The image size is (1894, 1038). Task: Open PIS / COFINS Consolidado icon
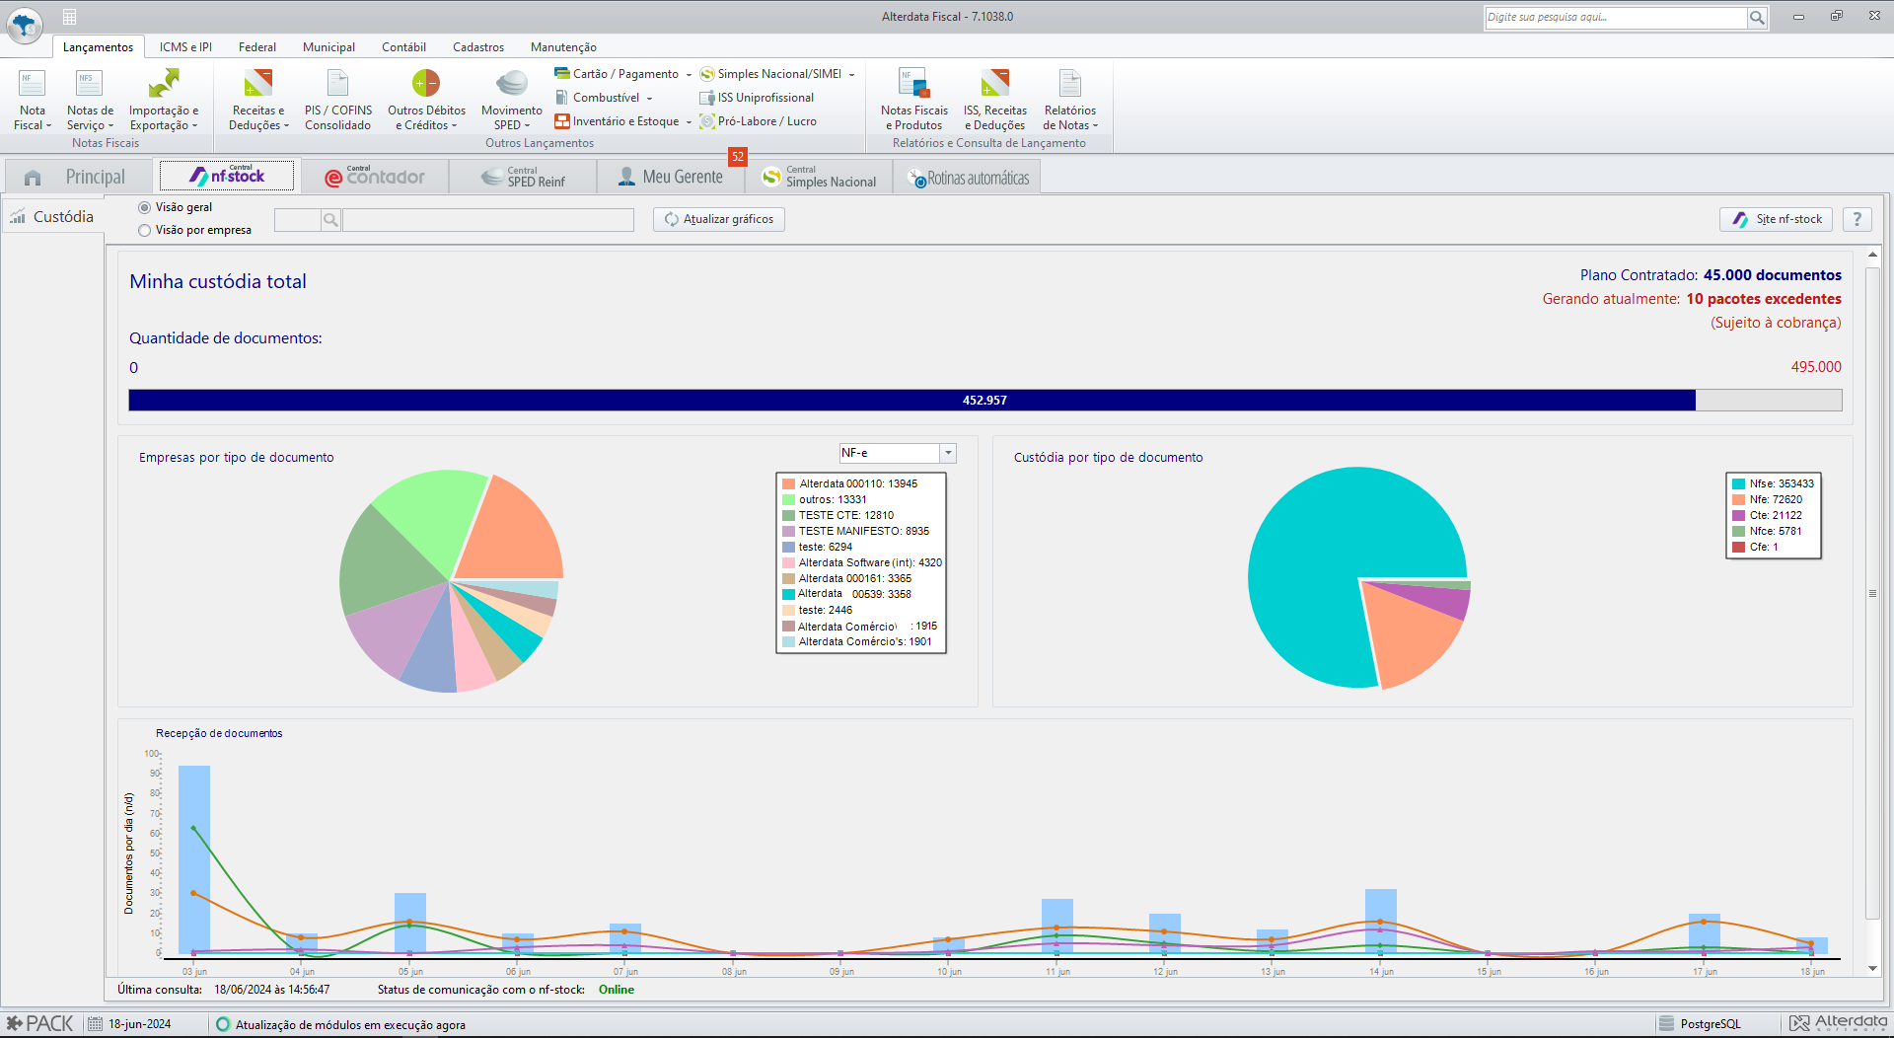338,84
